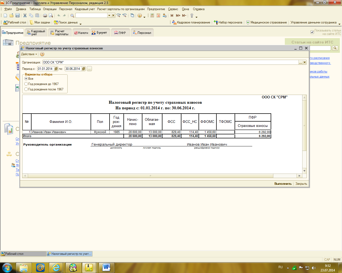Expand the 'Действия' dropdown menu
The image size is (342, 273).
pos(29,54)
